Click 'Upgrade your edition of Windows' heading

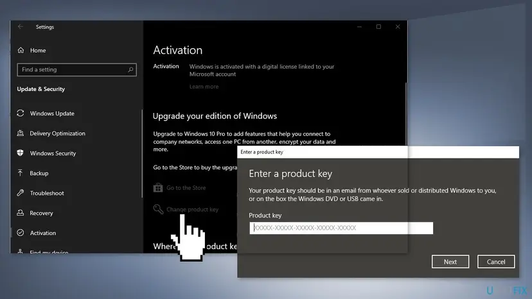point(215,116)
